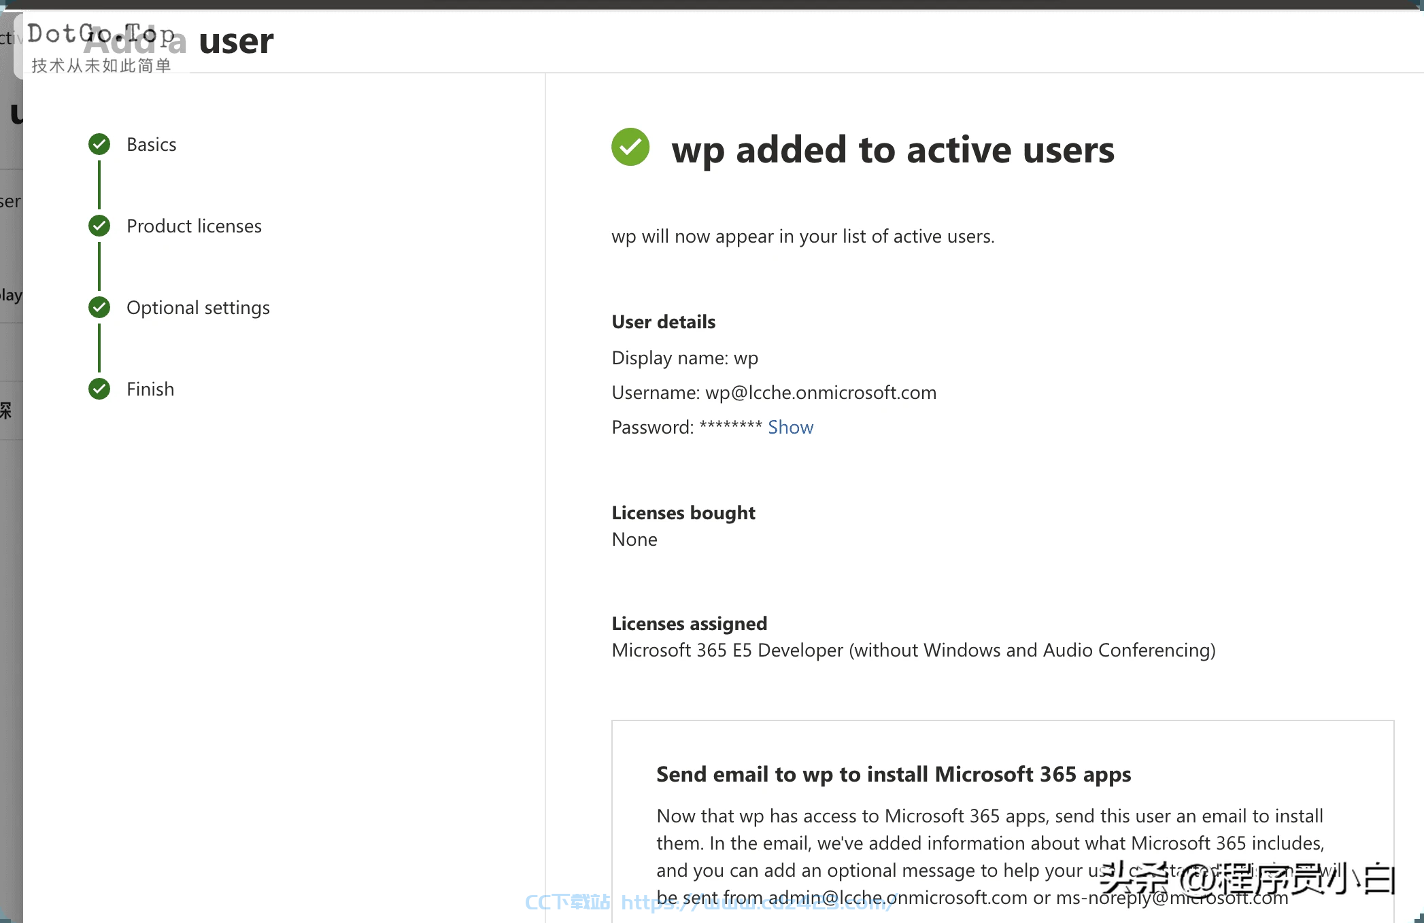Select the username wp@lcche.onmicrosoft.com text
The image size is (1424, 923).
[x=821, y=393]
